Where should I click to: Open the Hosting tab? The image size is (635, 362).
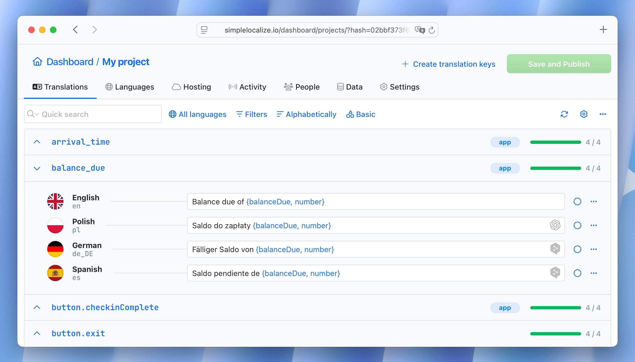(191, 87)
